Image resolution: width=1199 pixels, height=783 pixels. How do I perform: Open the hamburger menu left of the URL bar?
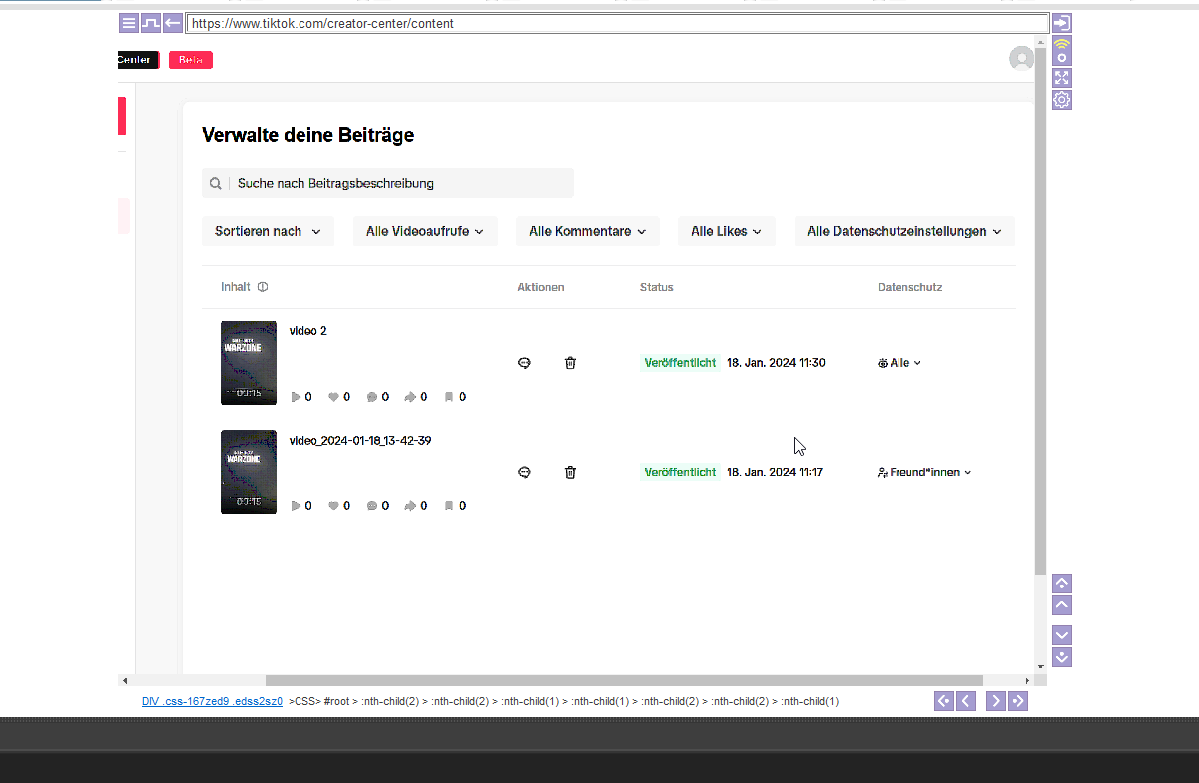pyautogui.click(x=129, y=23)
